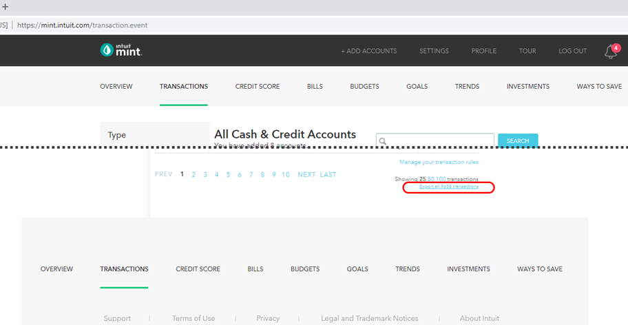628x325 pixels.
Task: Start the TOUR from the header
Action: coord(527,51)
